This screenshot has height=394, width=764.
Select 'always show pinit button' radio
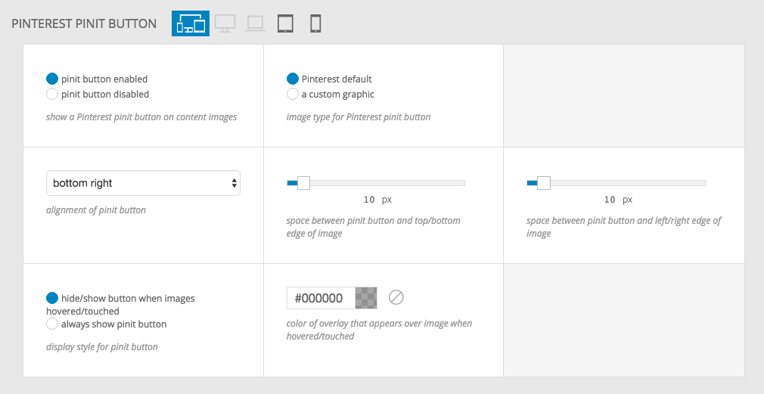[x=52, y=324]
